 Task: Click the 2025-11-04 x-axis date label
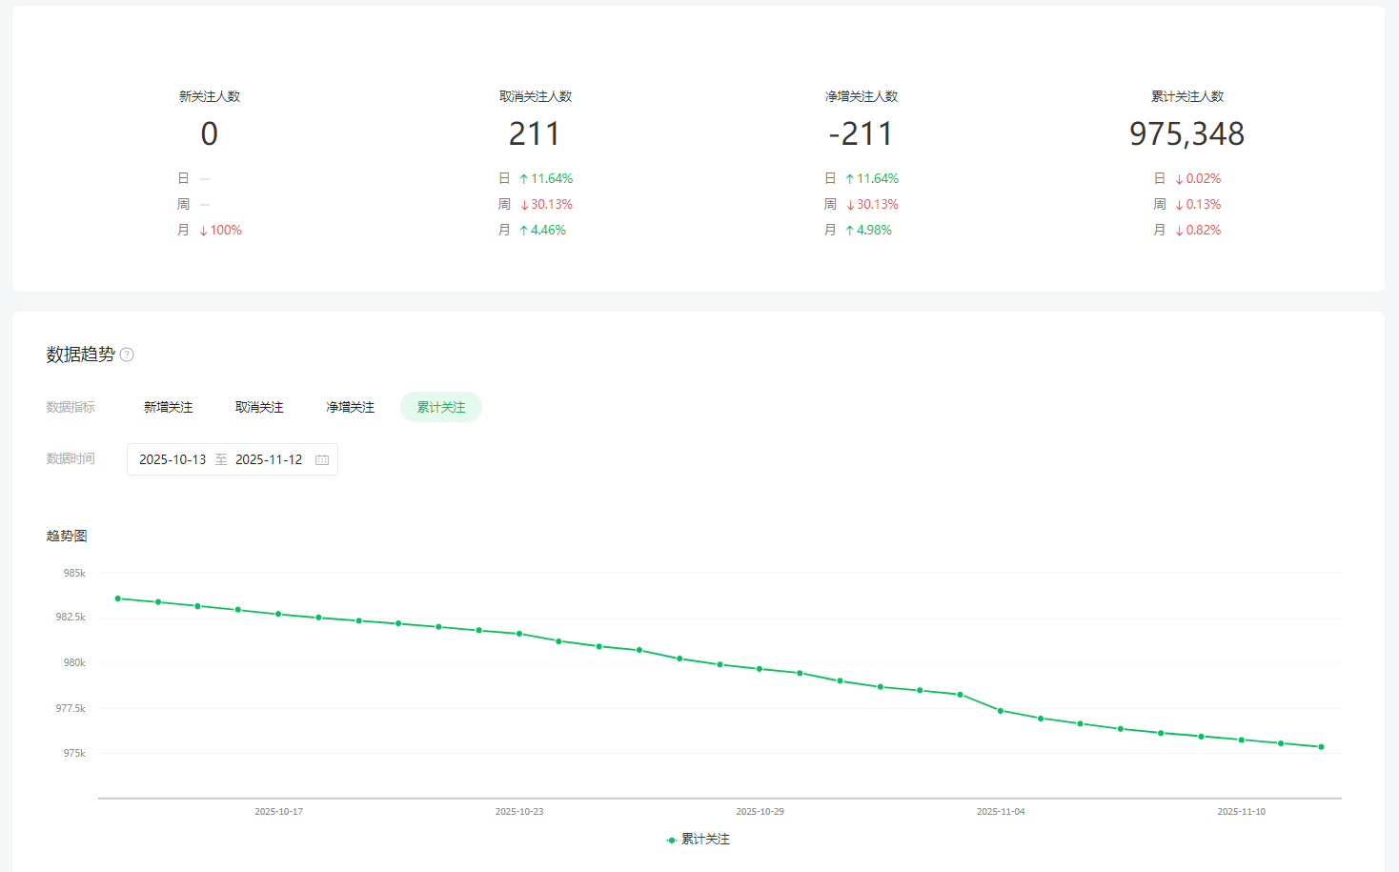pyautogui.click(x=1001, y=812)
